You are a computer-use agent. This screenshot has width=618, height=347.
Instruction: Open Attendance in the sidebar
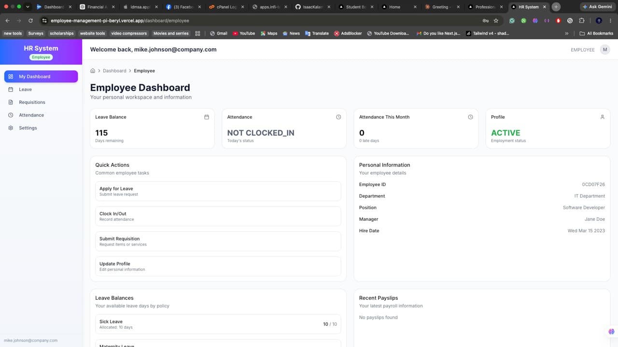41,115
